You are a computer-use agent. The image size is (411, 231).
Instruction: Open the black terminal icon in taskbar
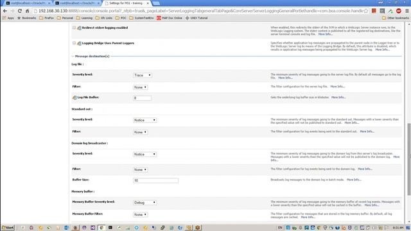[110, 228]
